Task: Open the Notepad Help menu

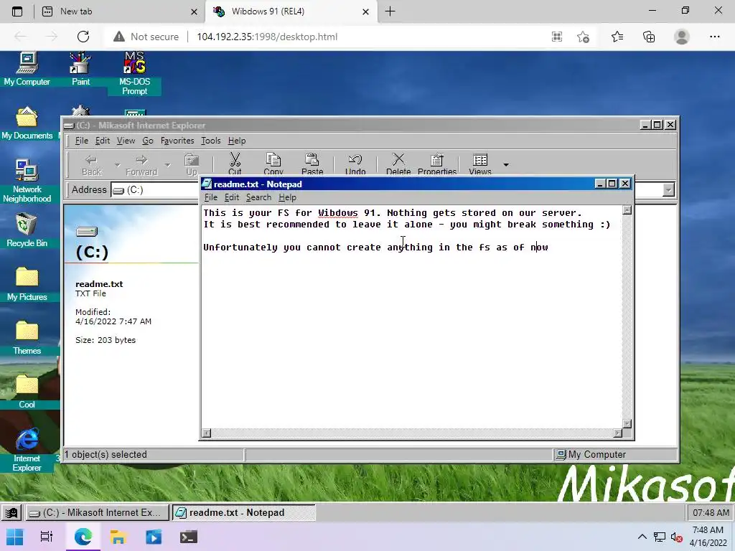Action: pos(287,197)
